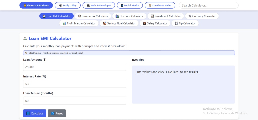Click the 'Interest Rate (%)' label
258x120 pixels.
click(x=34, y=77)
